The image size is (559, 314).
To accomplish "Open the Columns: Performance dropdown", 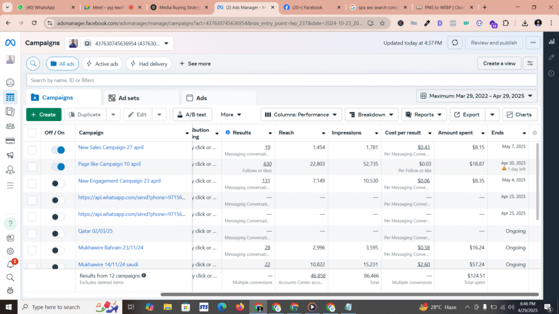I will point(301,114).
